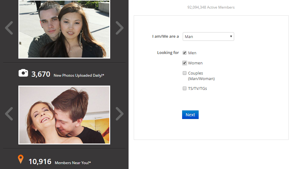
Task: Open the 'I am/We are a' dropdown
Action: click(208, 36)
